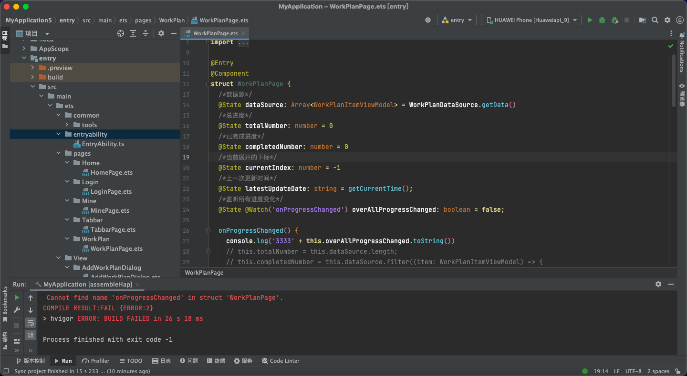The height and width of the screenshot is (376, 687).
Task: Minimize the Run panel
Action: click(x=671, y=284)
